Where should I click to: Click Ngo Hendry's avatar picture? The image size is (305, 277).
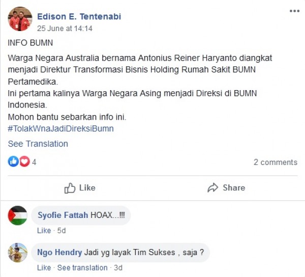point(18,253)
